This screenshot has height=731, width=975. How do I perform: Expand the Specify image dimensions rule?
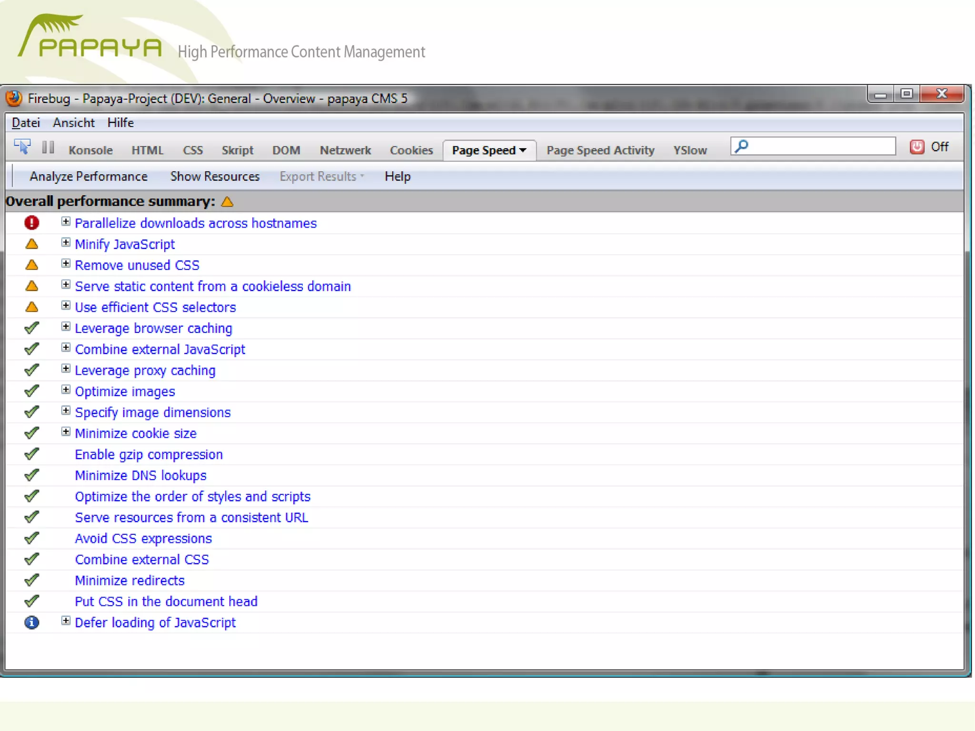pos(66,411)
